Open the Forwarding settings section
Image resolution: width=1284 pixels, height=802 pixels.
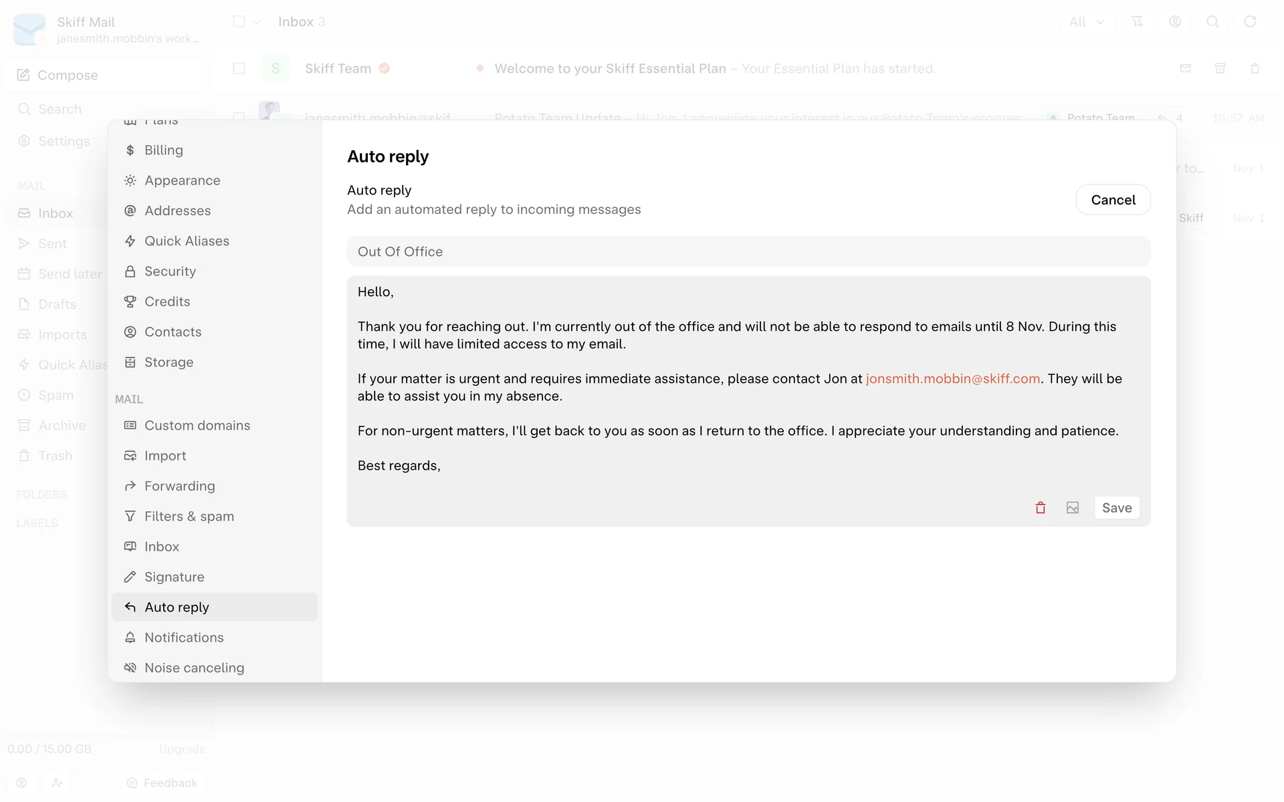click(x=179, y=486)
